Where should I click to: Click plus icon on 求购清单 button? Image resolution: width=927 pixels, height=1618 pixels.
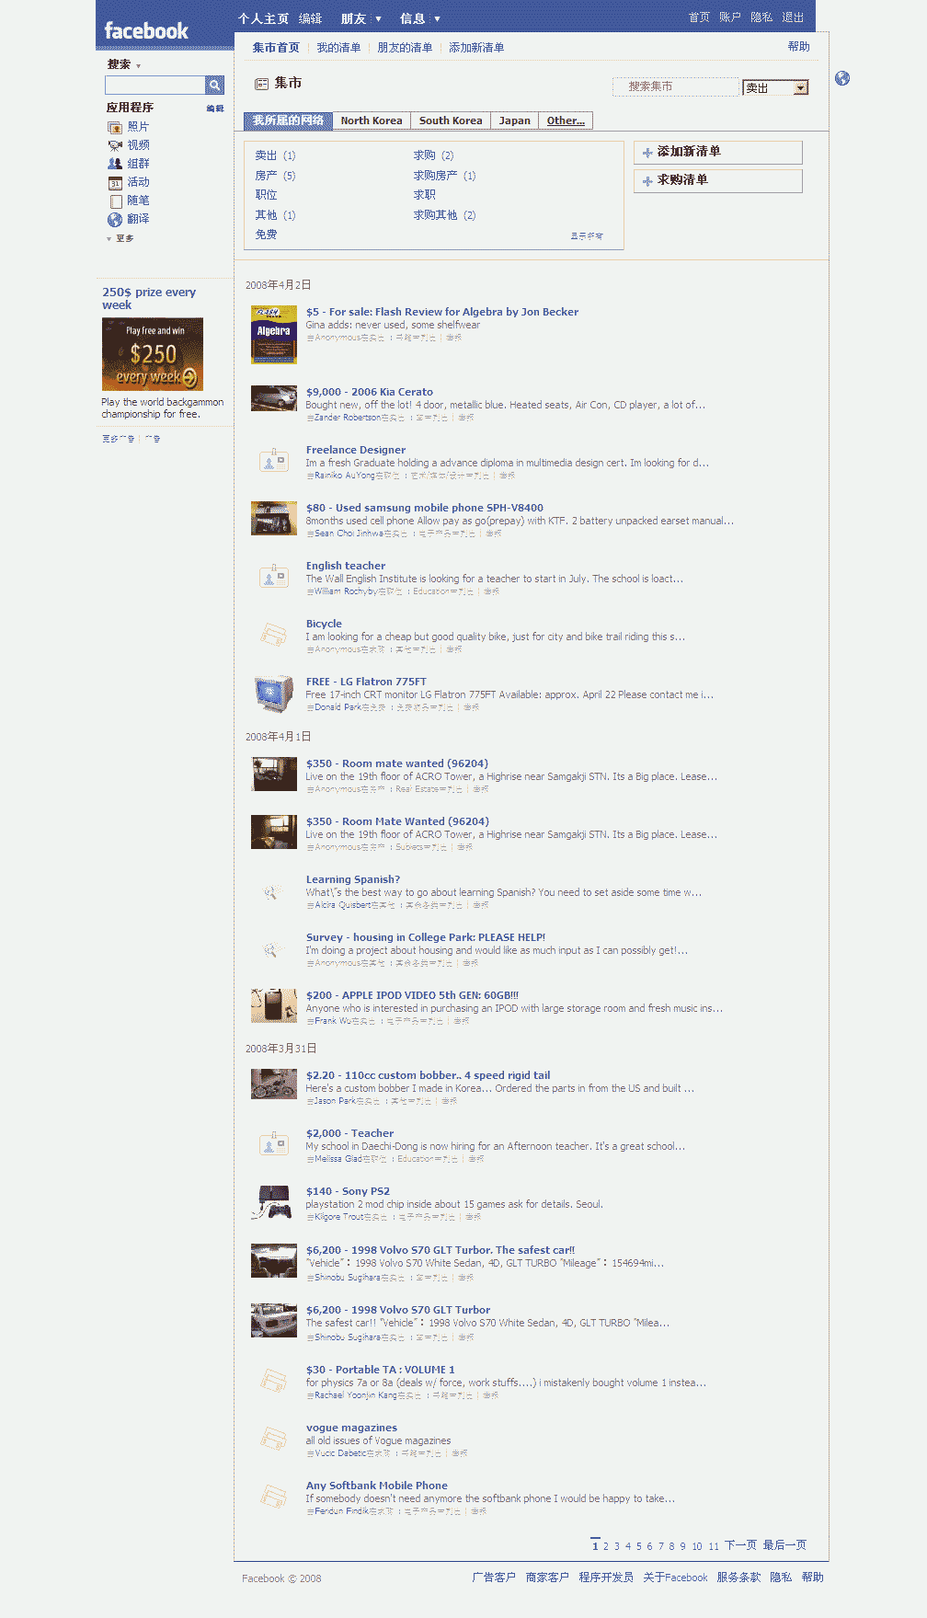click(x=647, y=181)
